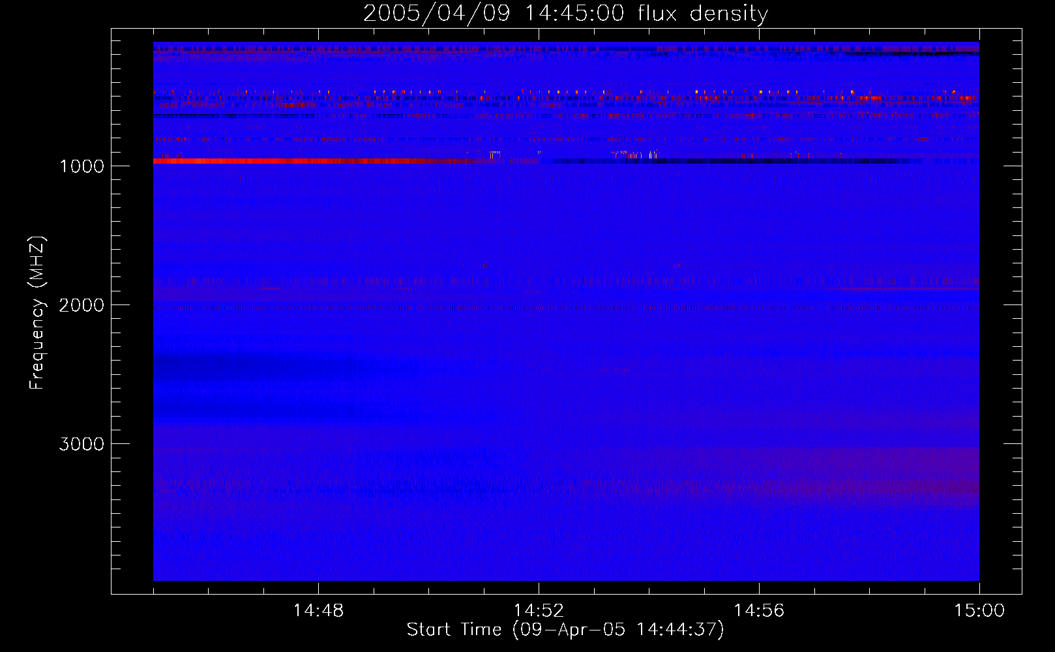The height and width of the screenshot is (652, 1055).
Task: Click the 3000 frequency tick label
Action: coord(82,444)
